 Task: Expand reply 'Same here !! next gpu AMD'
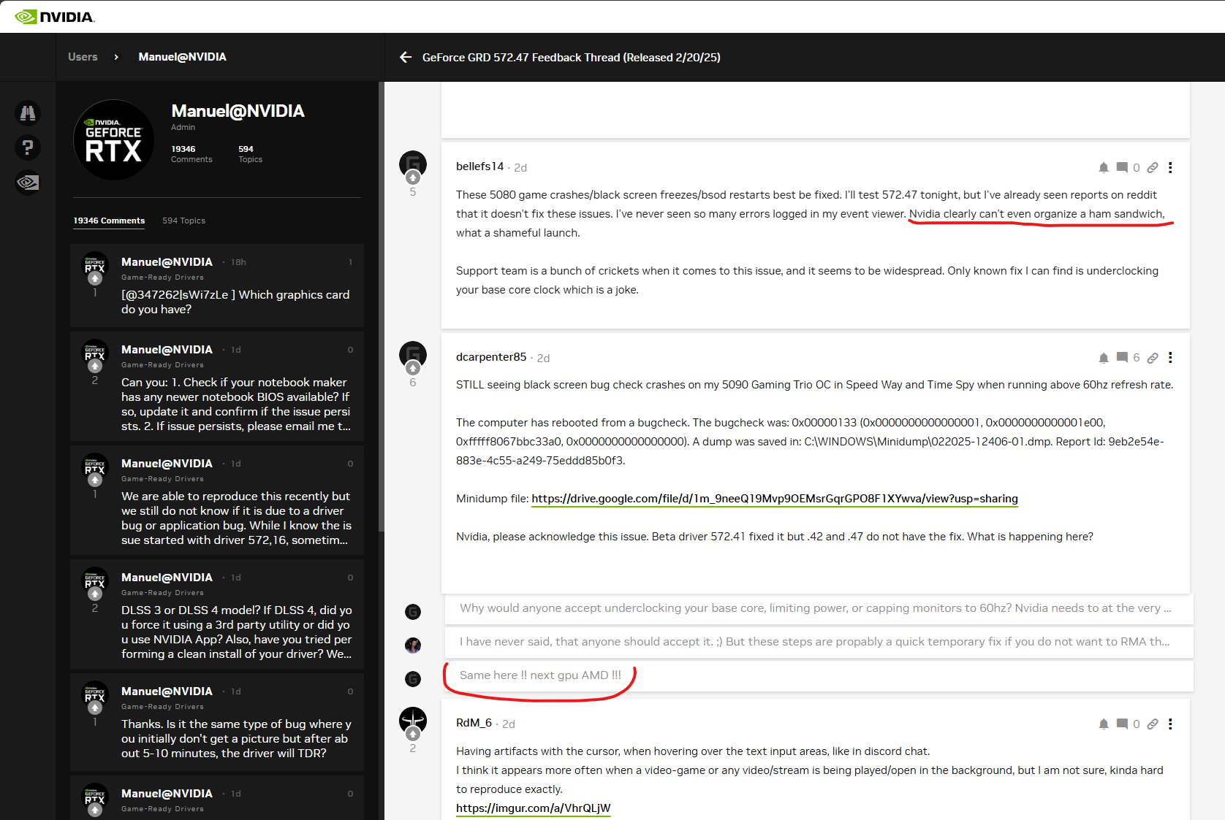pos(819,675)
